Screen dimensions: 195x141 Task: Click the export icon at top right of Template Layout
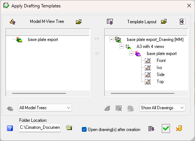click(x=182, y=21)
